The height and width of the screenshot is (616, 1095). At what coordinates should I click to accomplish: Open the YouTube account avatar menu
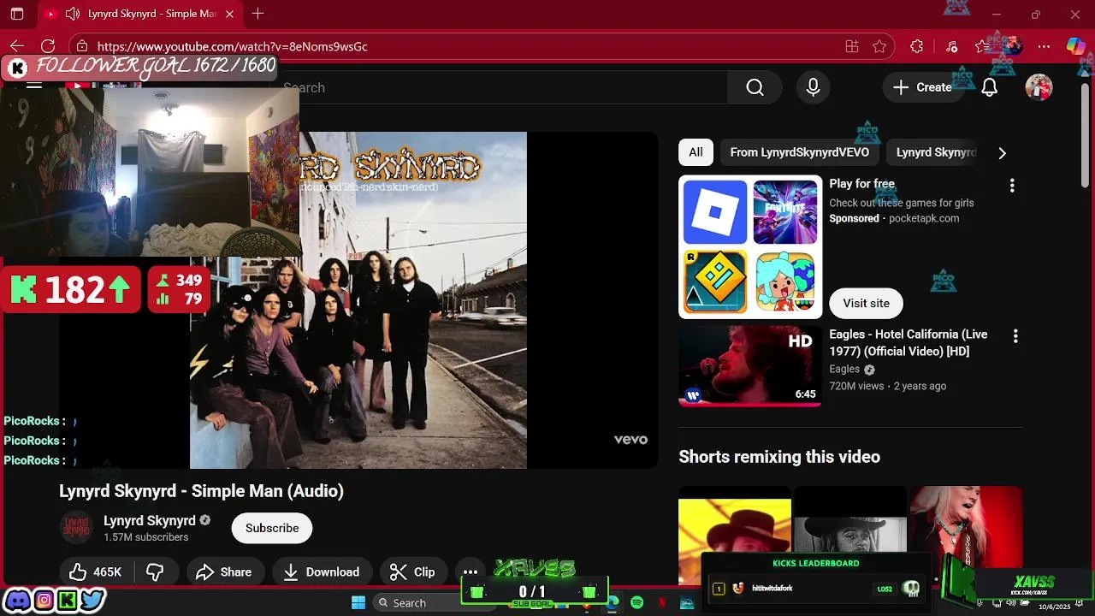(1039, 87)
